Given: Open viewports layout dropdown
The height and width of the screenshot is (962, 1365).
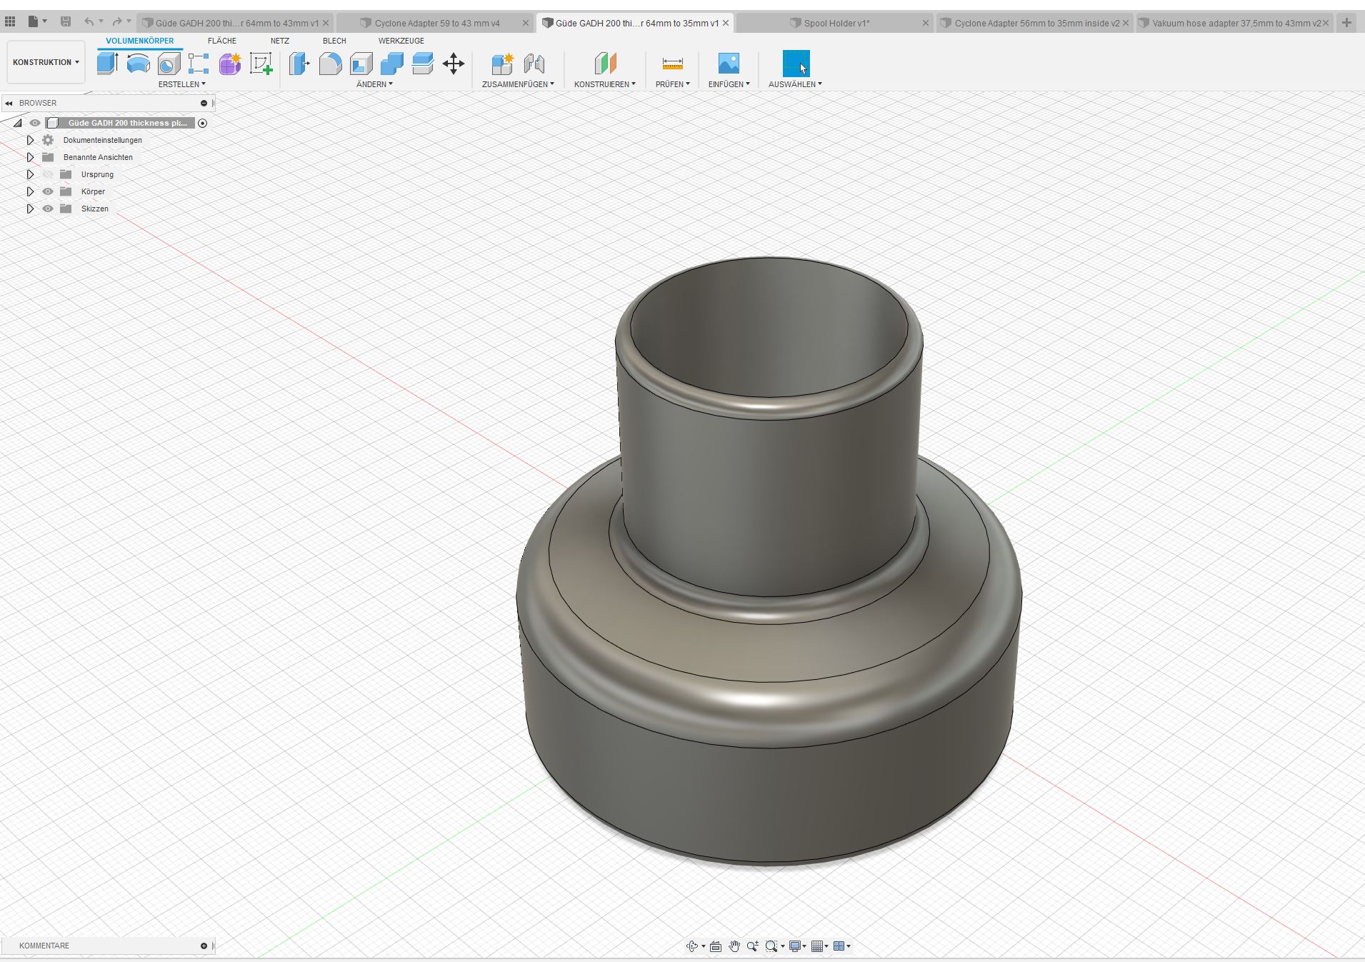Looking at the screenshot, I should (x=842, y=946).
